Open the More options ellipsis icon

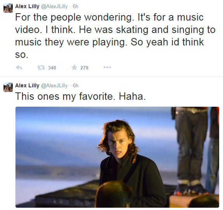tap(107, 67)
